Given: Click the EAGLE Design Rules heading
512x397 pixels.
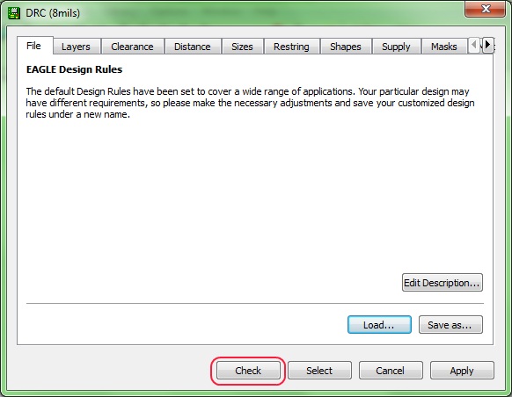Looking at the screenshot, I should (74, 69).
